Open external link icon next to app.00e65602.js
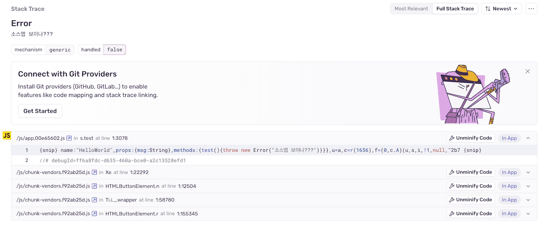The width and height of the screenshot is (545, 227). point(69,138)
